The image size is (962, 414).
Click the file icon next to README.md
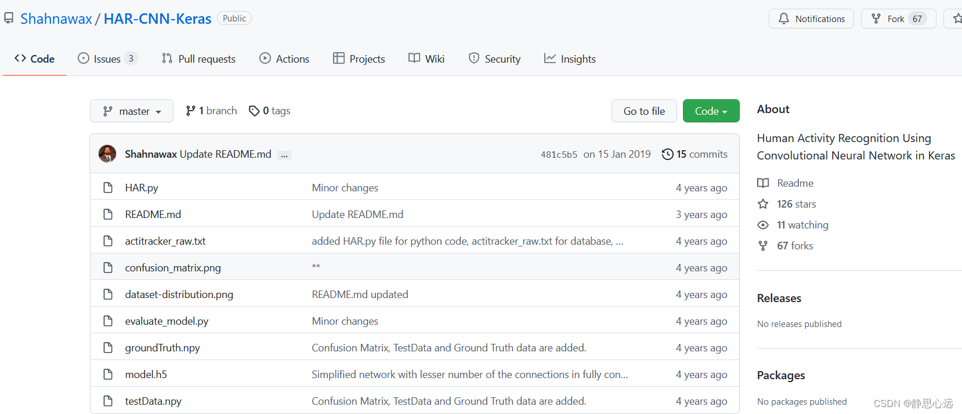(108, 214)
